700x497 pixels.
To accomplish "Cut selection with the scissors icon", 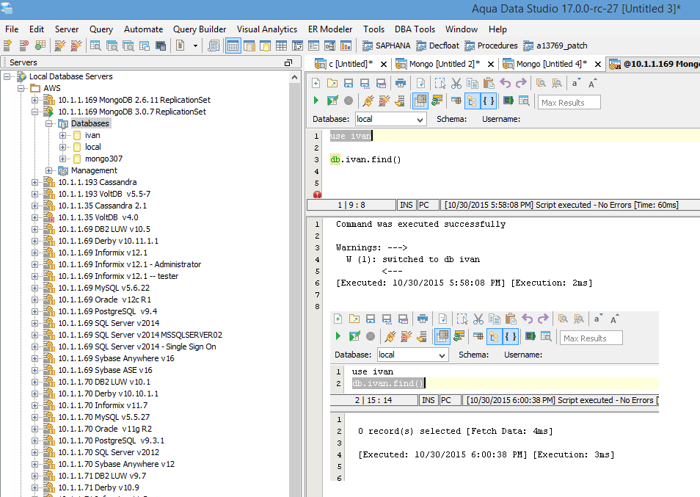I will (456, 83).
